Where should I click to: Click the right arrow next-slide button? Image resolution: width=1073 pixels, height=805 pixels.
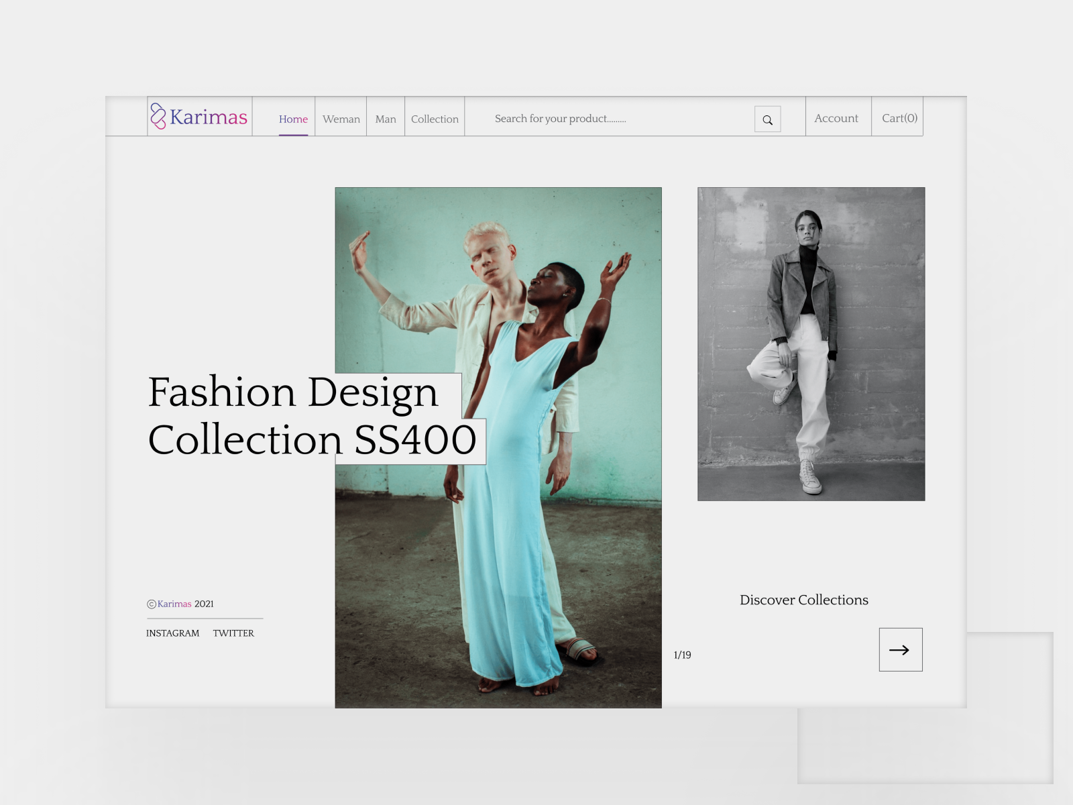pyautogui.click(x=901, y=649)
